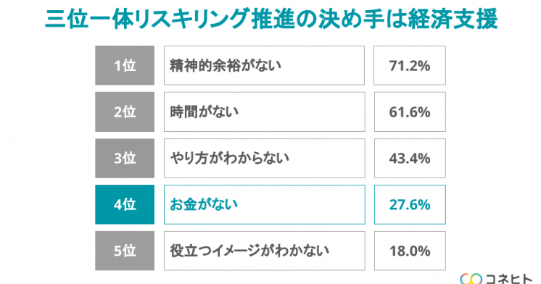Click the 61.6% value box
Image resolution: width=541 pixels, height=284 pixels.
(410, 112)
